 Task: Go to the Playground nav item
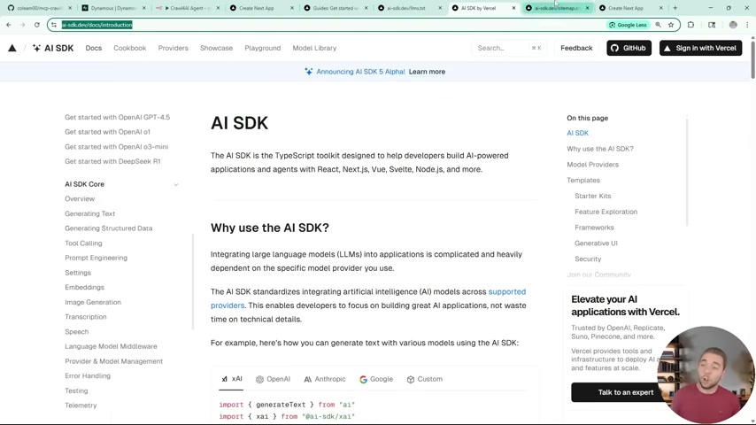[262, 48]
